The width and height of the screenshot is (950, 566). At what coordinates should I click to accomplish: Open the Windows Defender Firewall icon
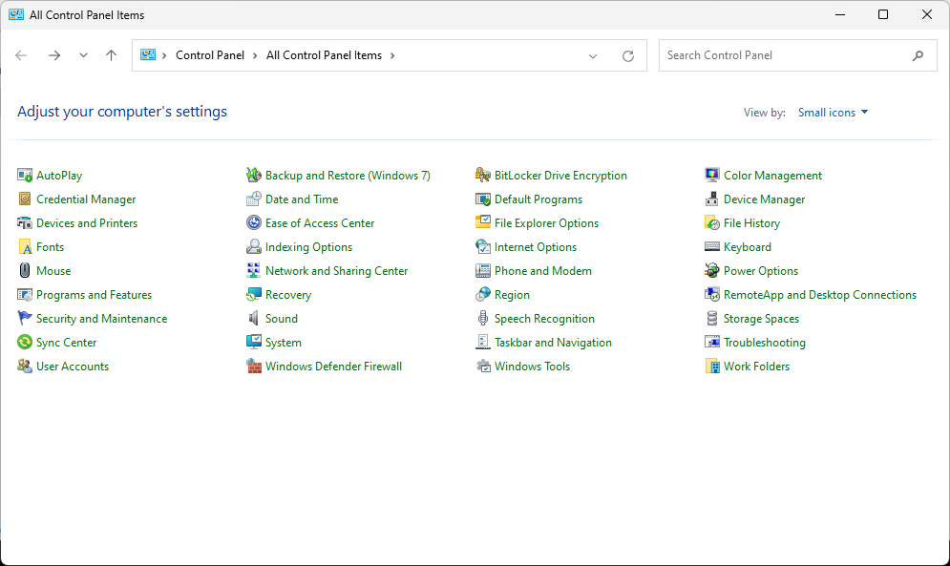(254, 367)
